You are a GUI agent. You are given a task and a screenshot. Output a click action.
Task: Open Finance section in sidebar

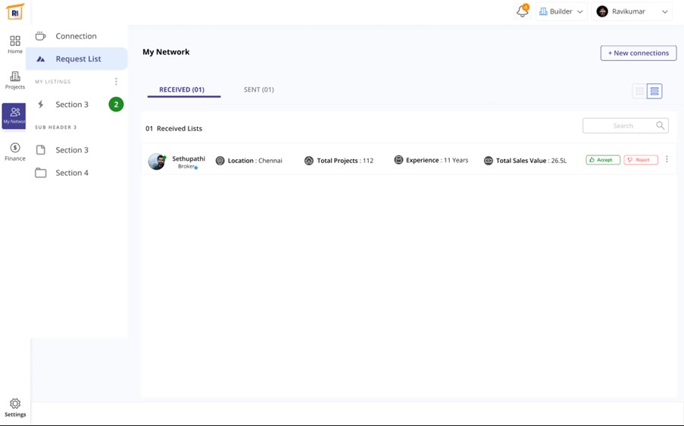pyautogui.click(x=15, y=152)
